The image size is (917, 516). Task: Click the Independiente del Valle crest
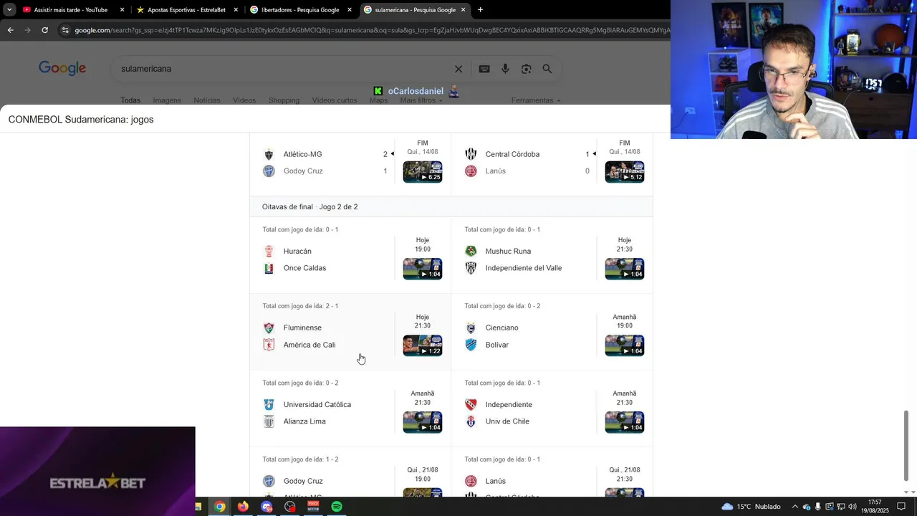click(x=471, y=268)
